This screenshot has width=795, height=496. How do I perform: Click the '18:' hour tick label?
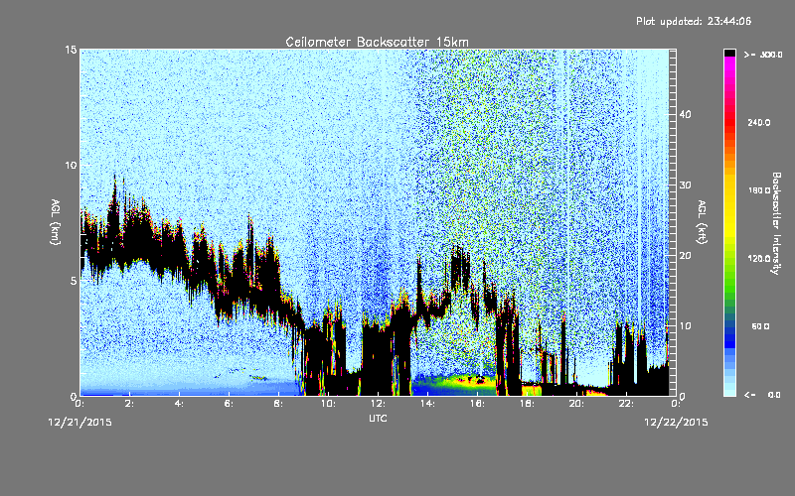tap(527, 404)
